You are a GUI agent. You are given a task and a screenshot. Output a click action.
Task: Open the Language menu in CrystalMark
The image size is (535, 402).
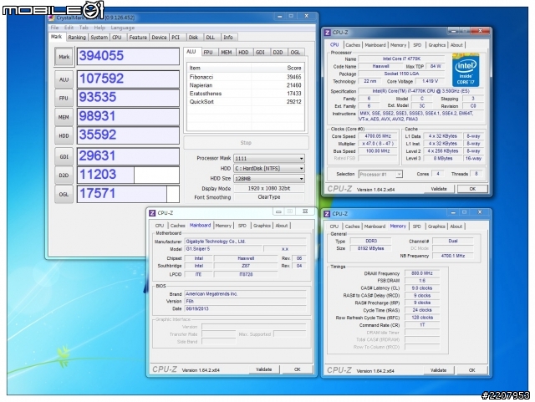[123, 28]
